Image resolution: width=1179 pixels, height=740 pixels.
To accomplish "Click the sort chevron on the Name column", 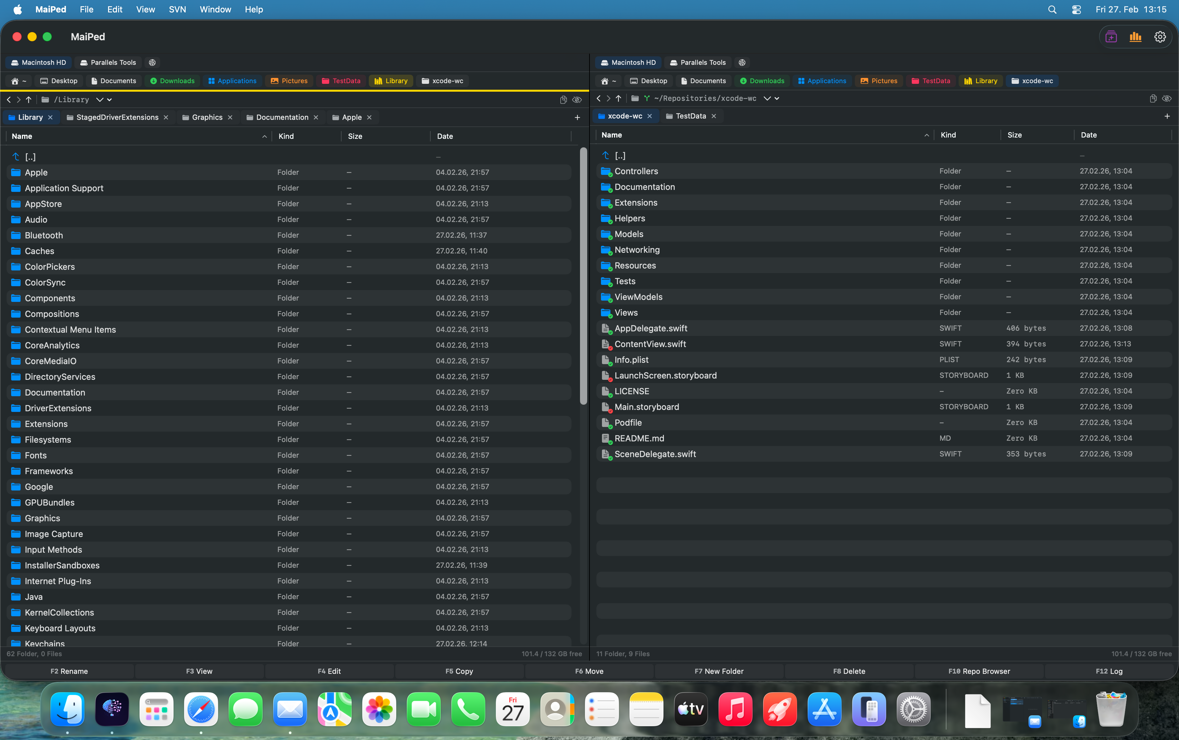I will (x=264, y=136).
